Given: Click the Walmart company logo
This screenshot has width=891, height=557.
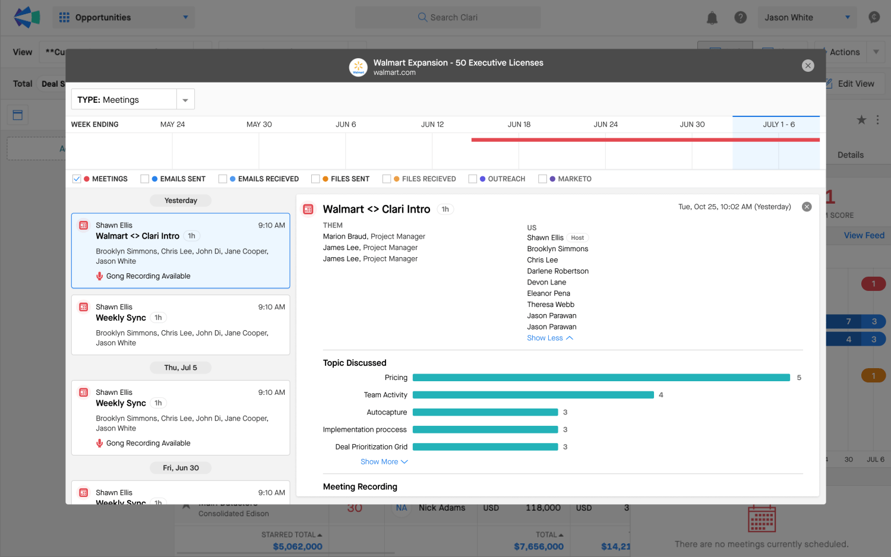Looking at the screenshot, I should click(x=358, y=67).
